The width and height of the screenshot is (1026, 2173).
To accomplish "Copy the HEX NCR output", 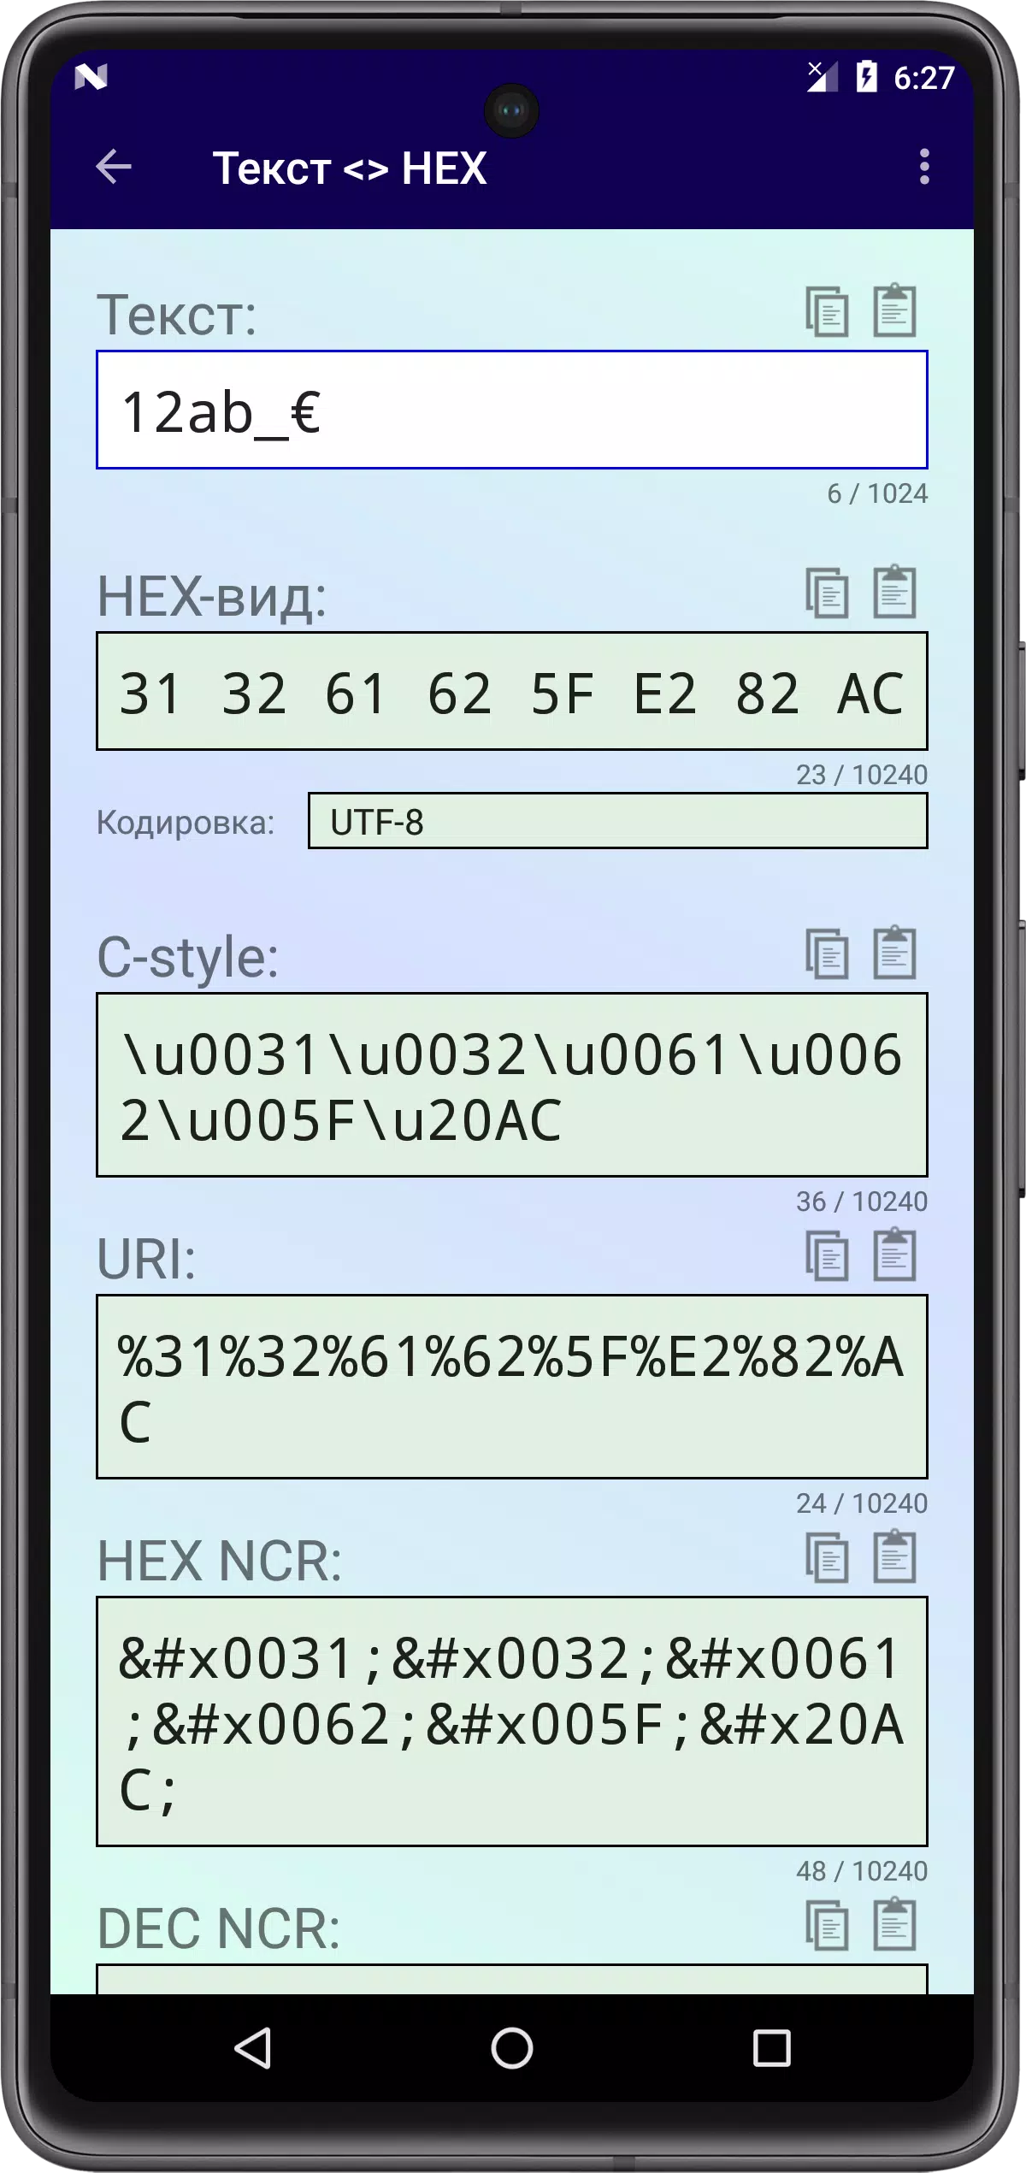I will (827, 1557).
